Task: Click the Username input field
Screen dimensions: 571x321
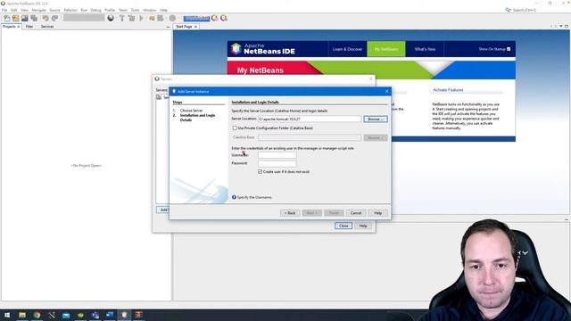Action: [277, 155]
